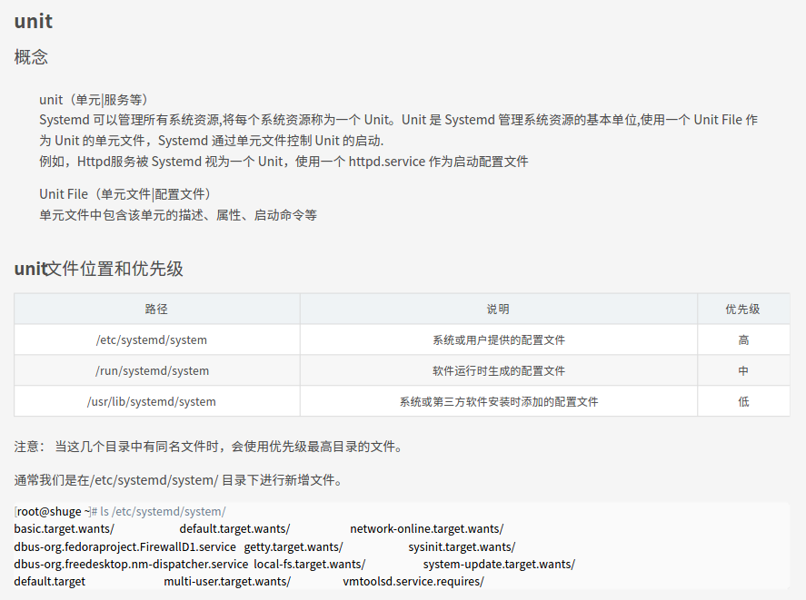Image resolution: width=806 pixels, height=600 pixels.
Task: Select the path /run/systemd/system in the table
Action: click(157, 370)
